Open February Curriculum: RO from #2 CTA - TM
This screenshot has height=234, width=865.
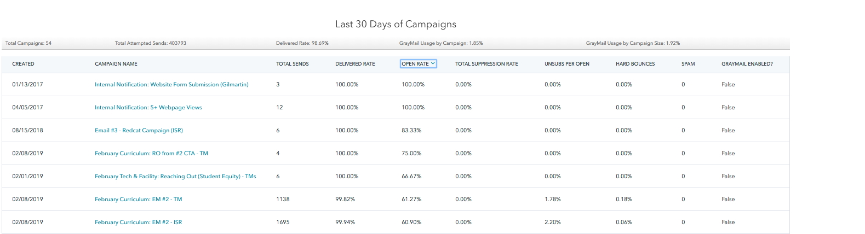click(151, 154)
